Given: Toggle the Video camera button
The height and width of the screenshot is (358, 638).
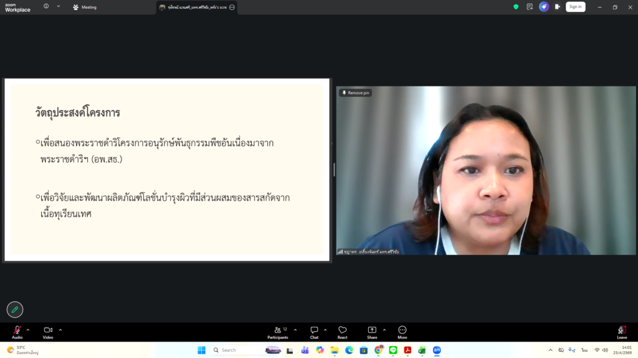Looking at the screenshot, I should (x=48, y=332).
